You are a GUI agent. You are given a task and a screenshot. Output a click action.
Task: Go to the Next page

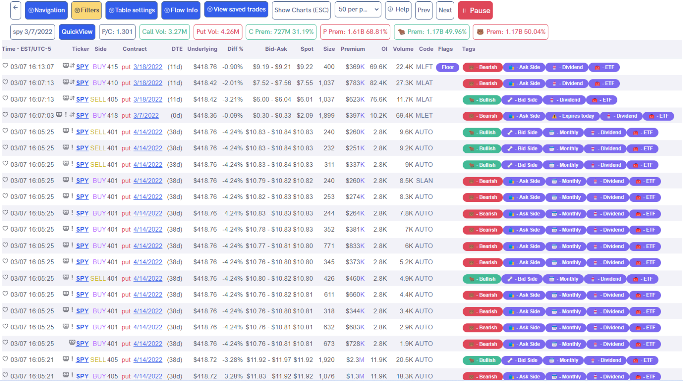tap(445, 10)
